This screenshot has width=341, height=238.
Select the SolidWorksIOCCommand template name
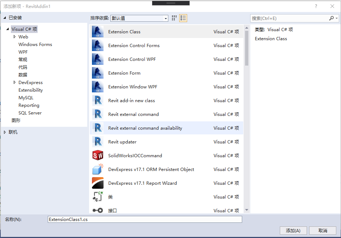click(135, 155)
